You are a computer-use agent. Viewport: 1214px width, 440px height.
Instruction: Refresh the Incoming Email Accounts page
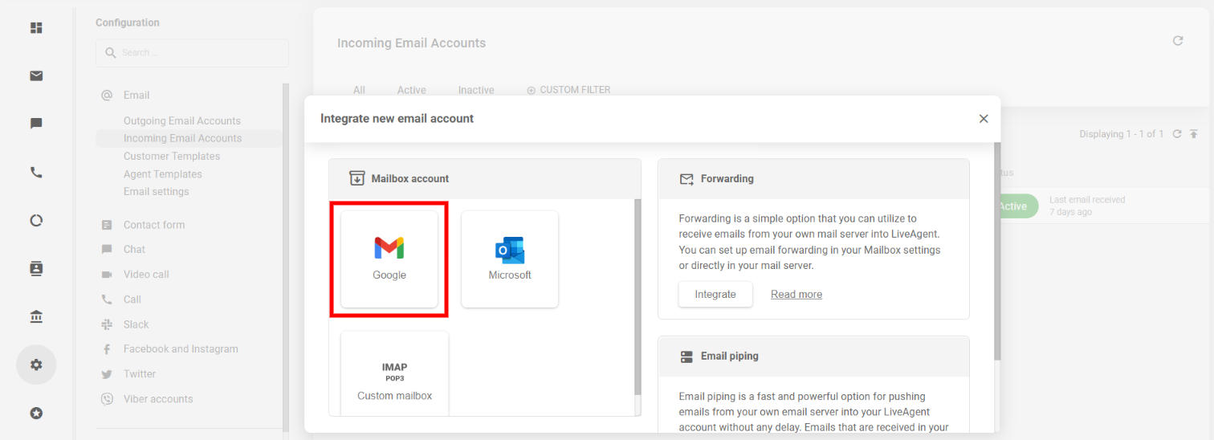(1178, 41)
